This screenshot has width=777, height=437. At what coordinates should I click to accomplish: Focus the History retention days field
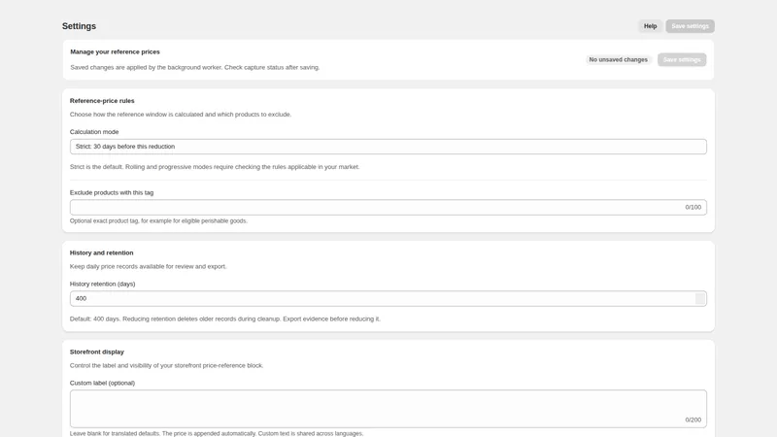click(x=388, y=298)
